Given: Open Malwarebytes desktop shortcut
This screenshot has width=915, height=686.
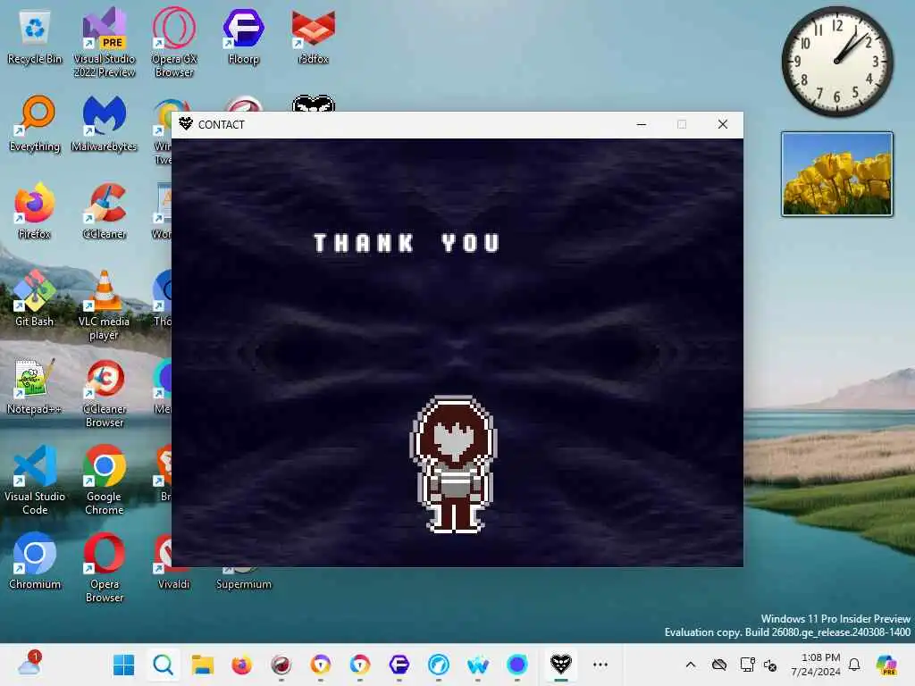Looking at the screenshot, I should click(x=104, y=123).
